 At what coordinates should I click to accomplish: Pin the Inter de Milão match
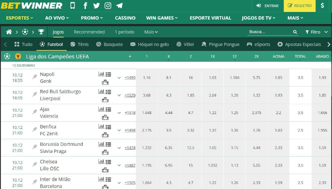pyautogui.click(x=35, y=182)
